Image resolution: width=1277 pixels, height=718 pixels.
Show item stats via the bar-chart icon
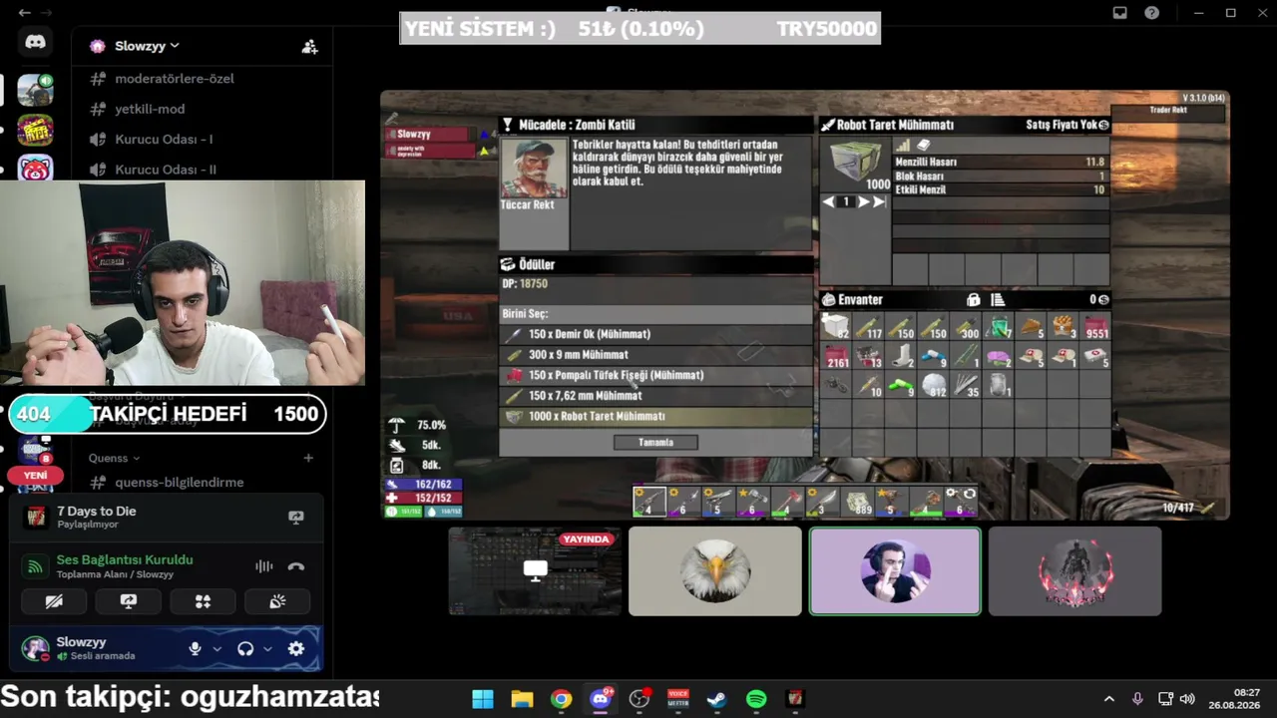click(903, 146)
